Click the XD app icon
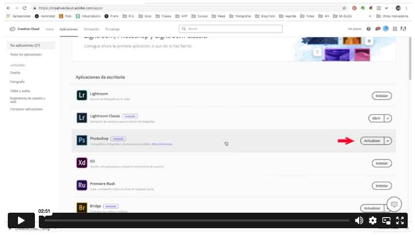This screenshot has height=235, width=415. [82, 163]
